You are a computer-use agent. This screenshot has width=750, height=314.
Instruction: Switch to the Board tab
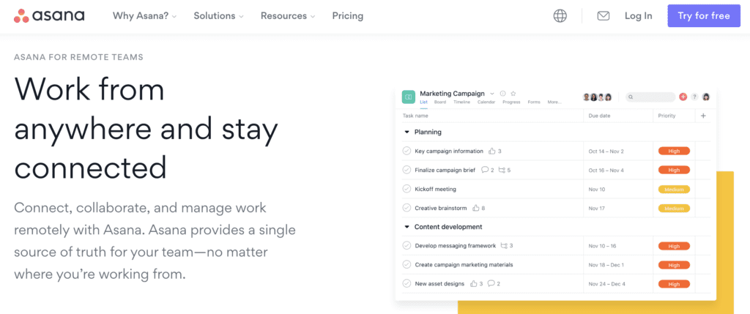point(440,102)
